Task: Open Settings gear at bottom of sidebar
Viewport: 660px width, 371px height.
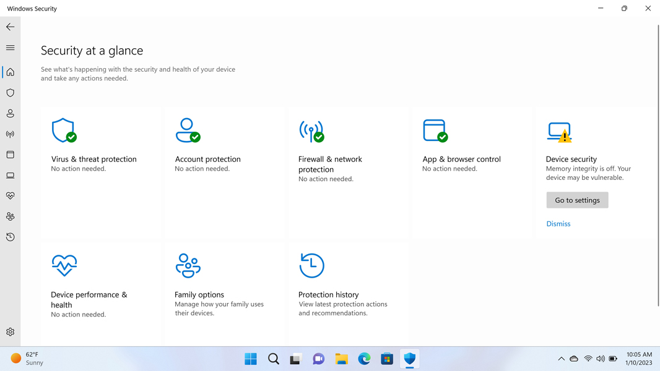Action: point(10,331)
